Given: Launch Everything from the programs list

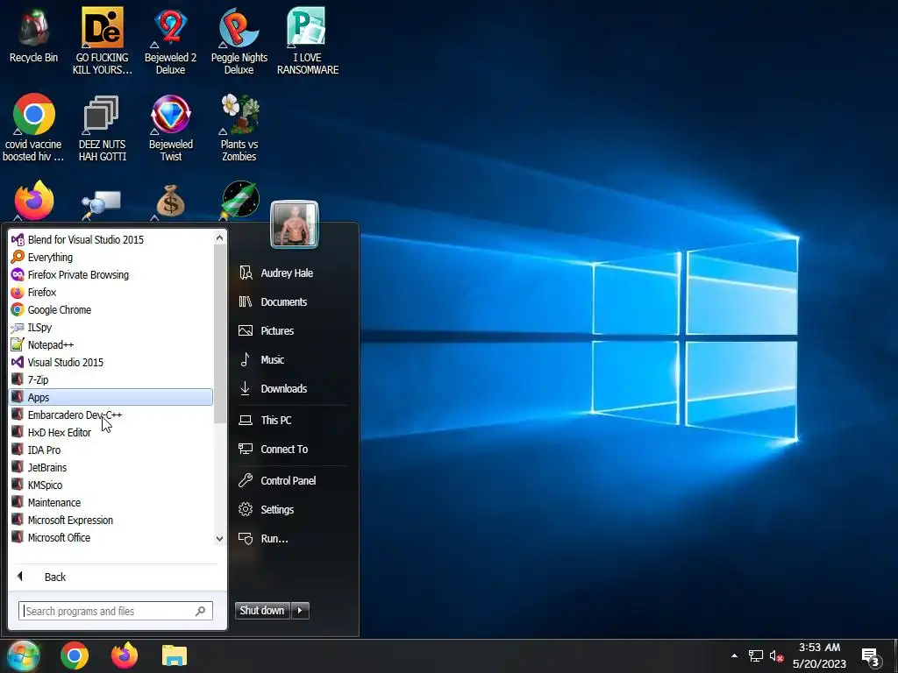Looking at the screenshot, I should pyautogui.click(x=111, y=257).
